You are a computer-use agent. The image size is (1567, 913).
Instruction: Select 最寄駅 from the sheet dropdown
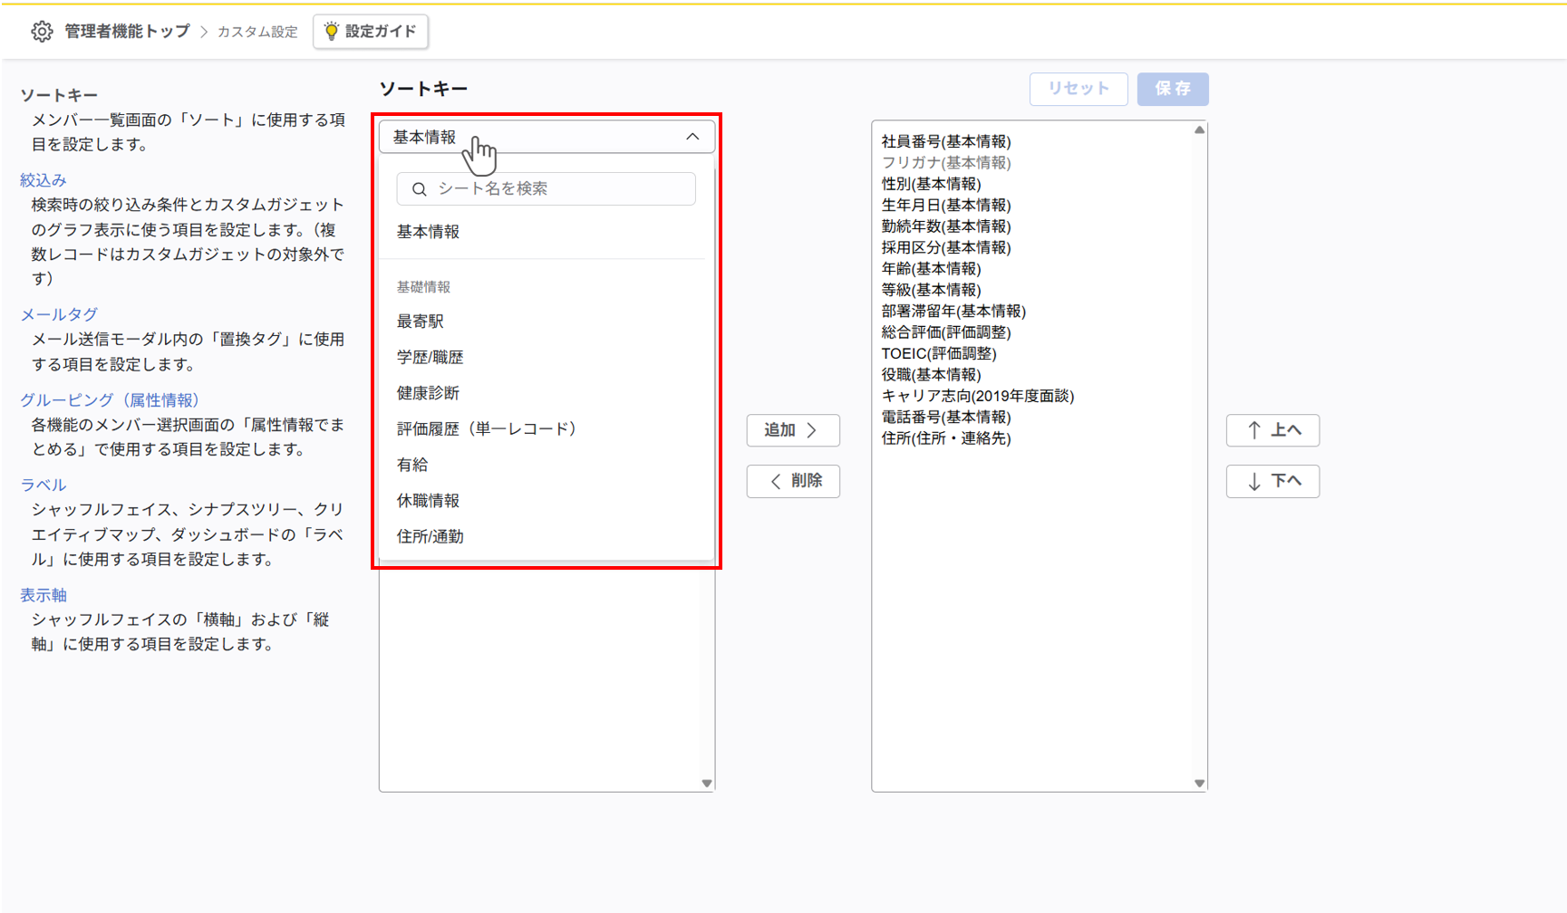coord(421,322)
